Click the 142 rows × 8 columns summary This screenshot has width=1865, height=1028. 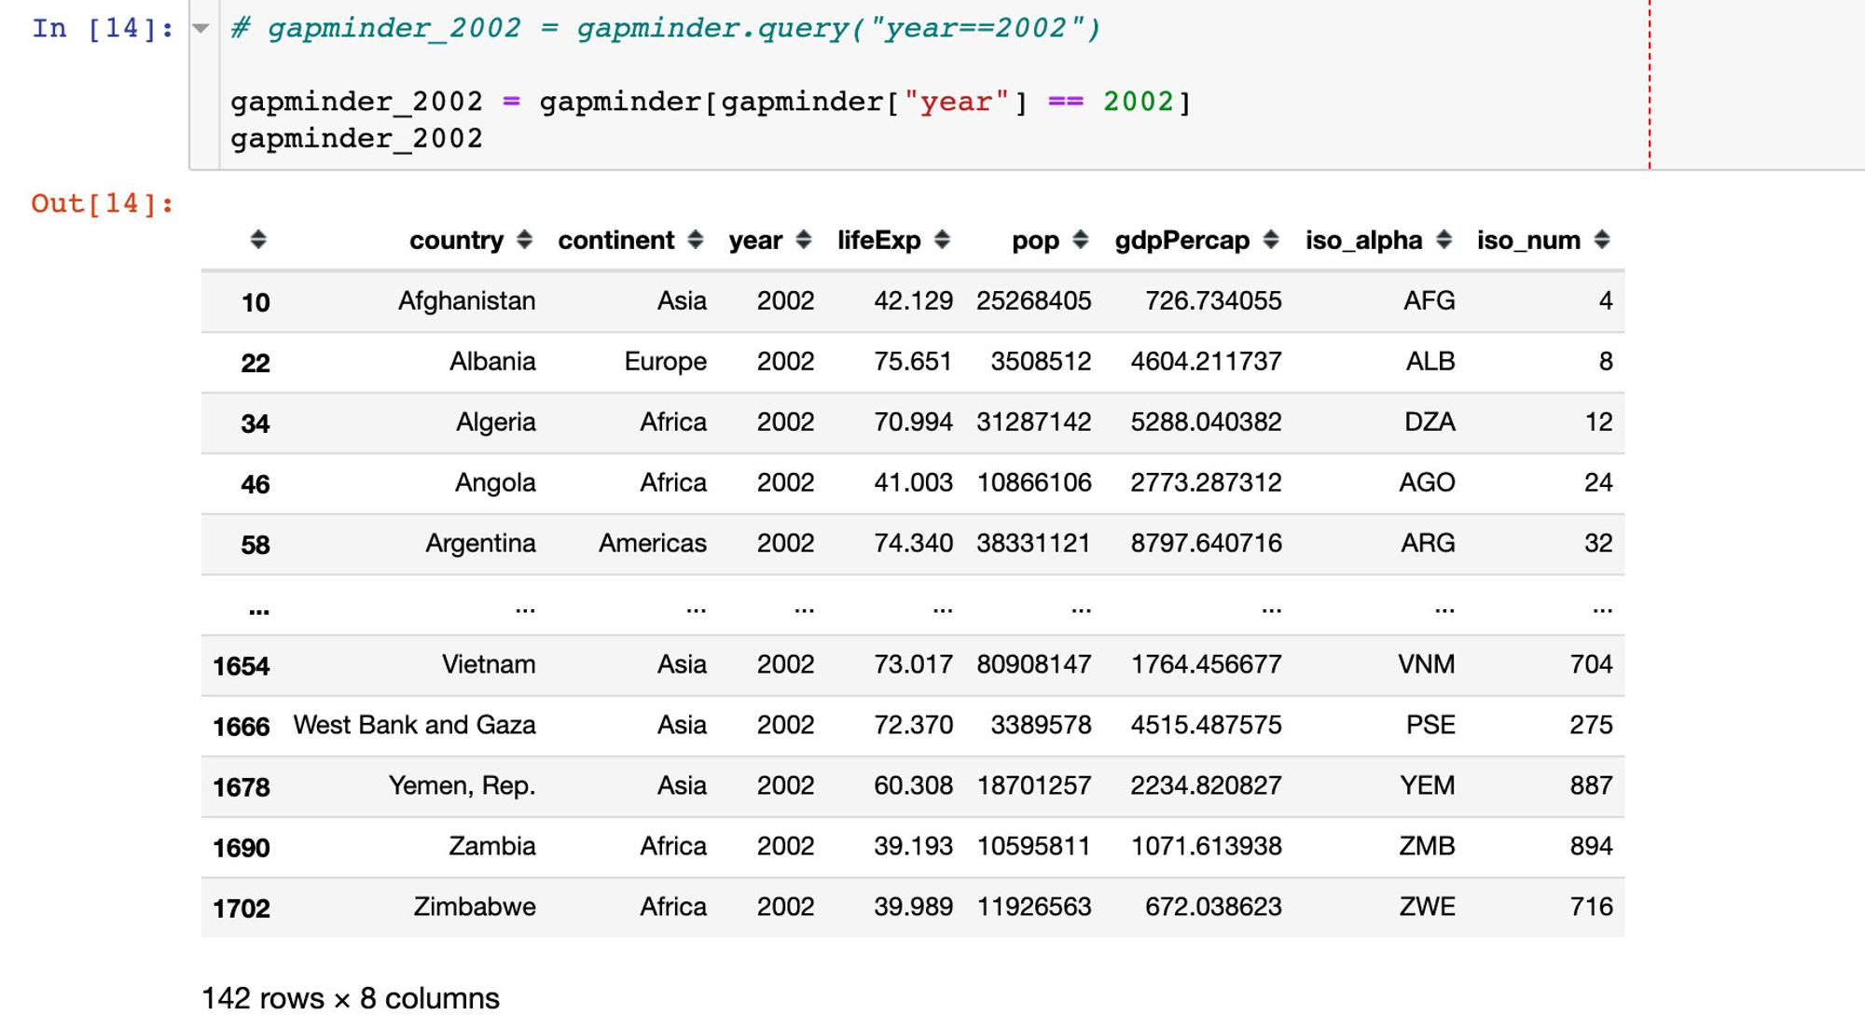coord(351,998)
